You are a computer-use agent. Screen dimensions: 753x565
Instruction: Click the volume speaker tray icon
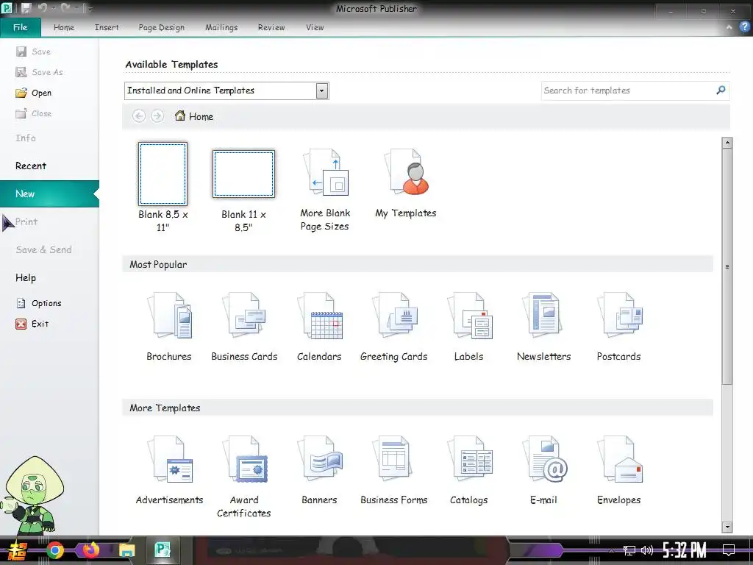tap(647, 550)
